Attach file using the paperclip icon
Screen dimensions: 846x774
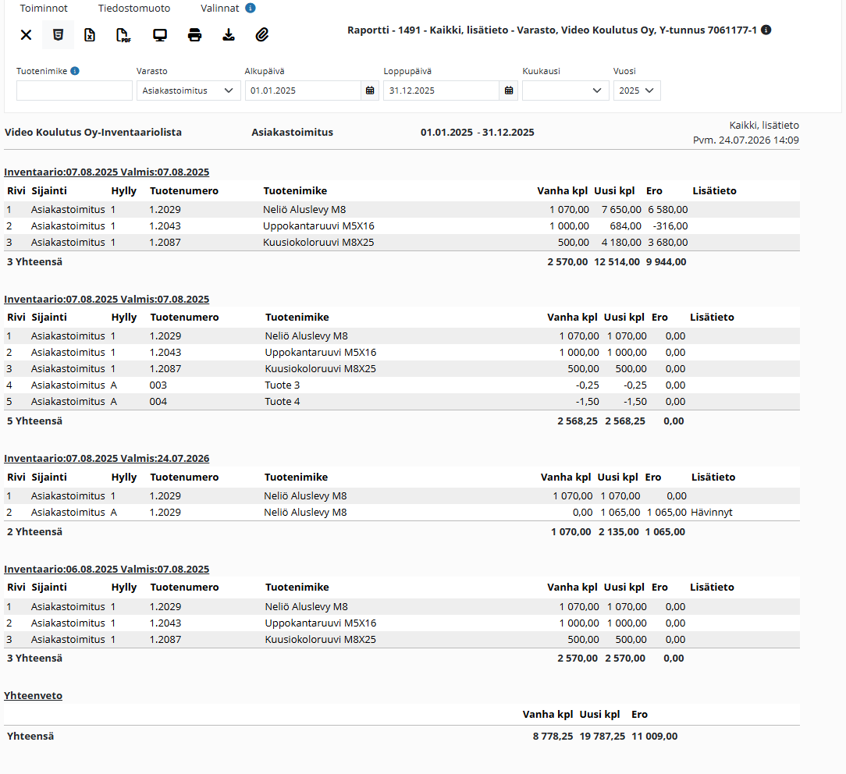pyautogui.click(x=262, y=35)
